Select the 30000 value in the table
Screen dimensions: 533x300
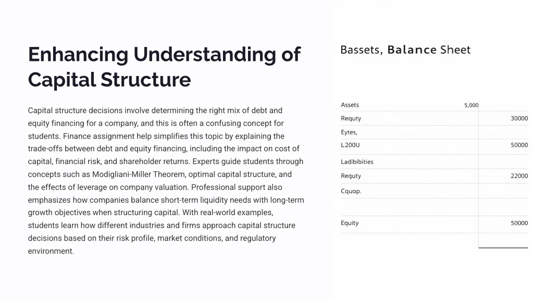pos(519,119)
